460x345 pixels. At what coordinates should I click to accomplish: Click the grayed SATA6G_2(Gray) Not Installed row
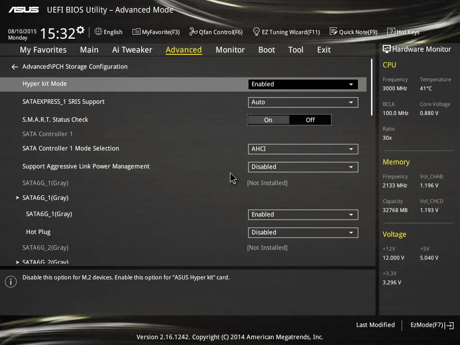(x=155, y=248)
